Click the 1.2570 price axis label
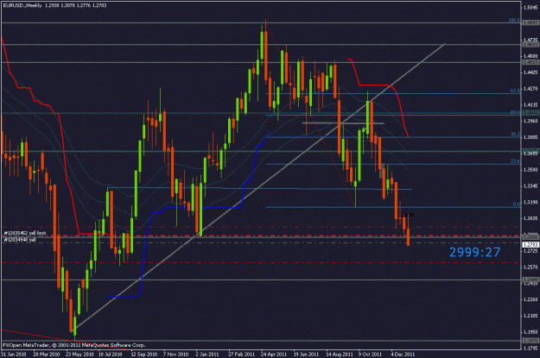This screenshot has height=358, width=540. 530,267
